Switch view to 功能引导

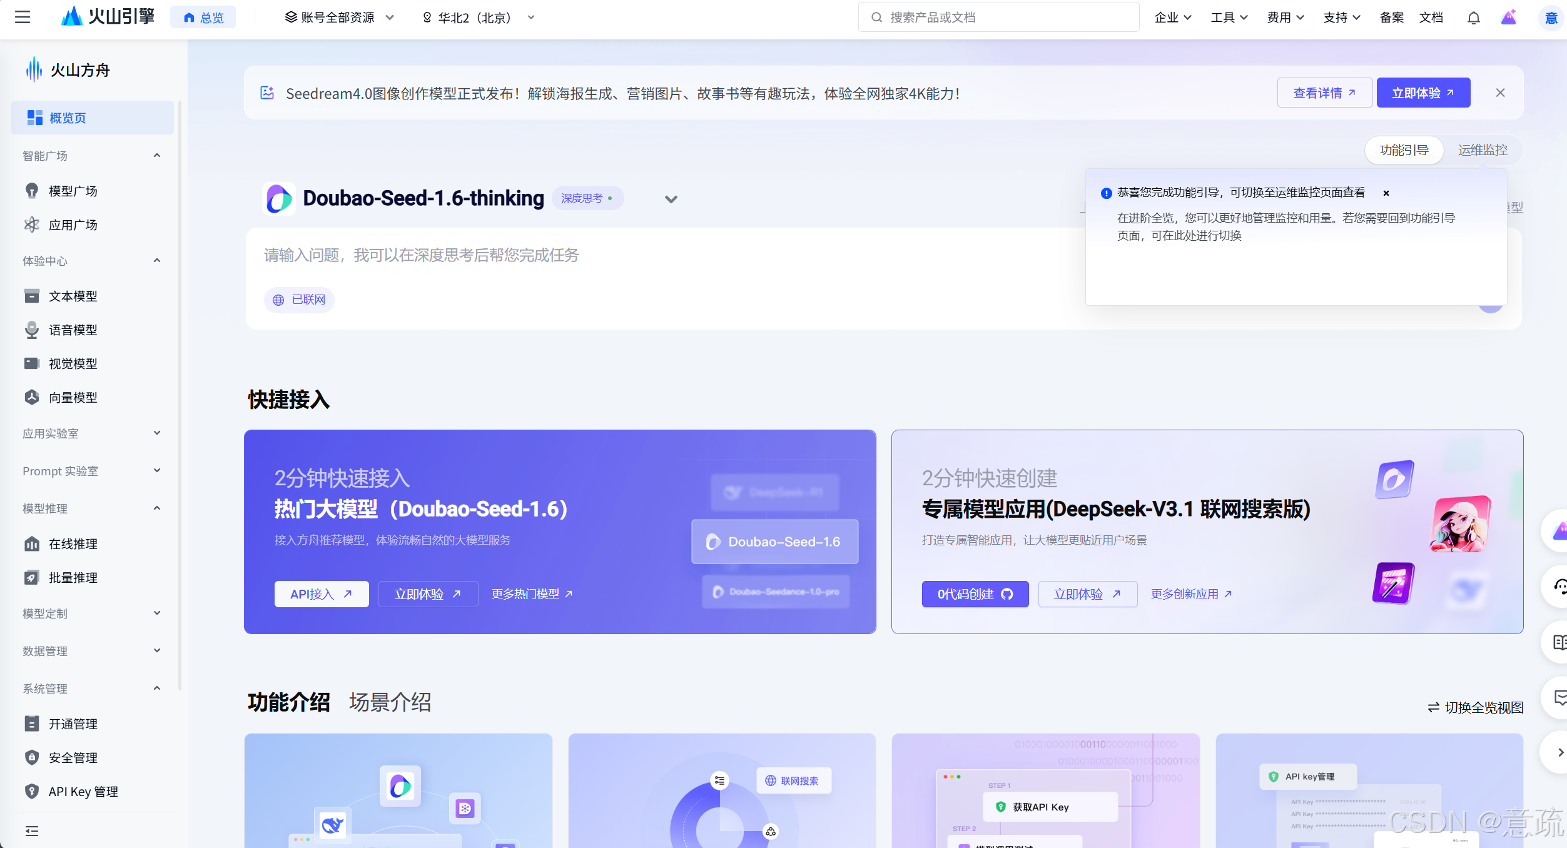(x=1404, y=150)
